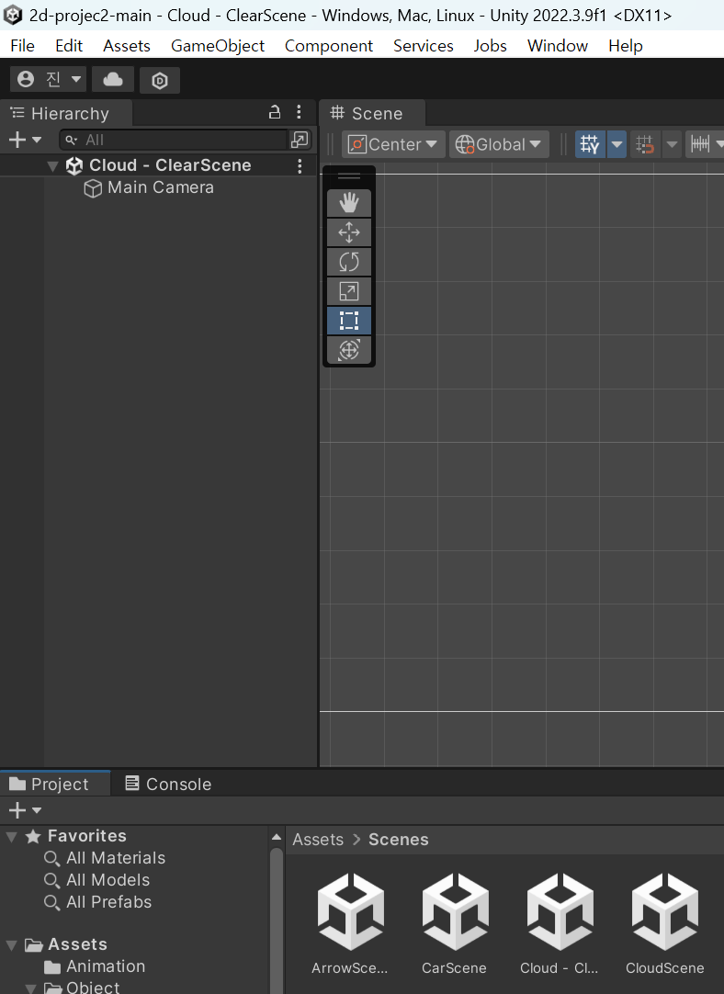Viewport: 724px width, 994px height.
Task: Select the Main Camera object
Action: pos(161,187)
